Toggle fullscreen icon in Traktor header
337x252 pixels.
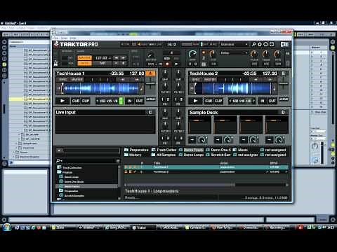pos(272,44)
